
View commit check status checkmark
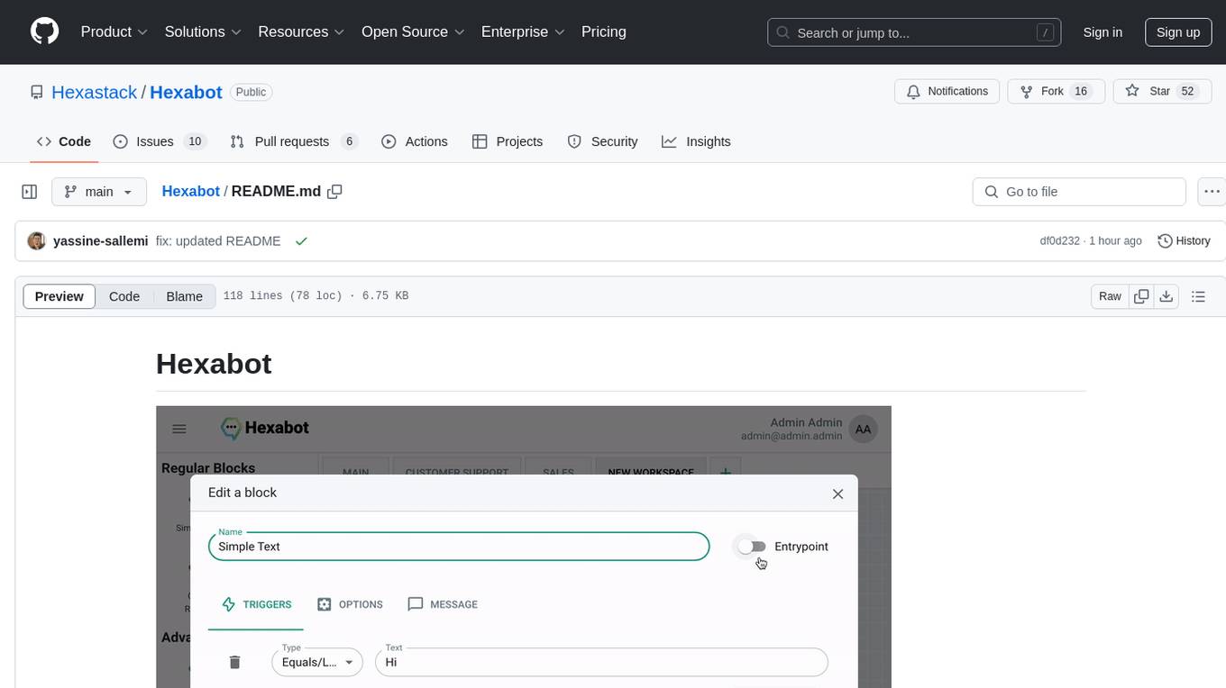301,241
